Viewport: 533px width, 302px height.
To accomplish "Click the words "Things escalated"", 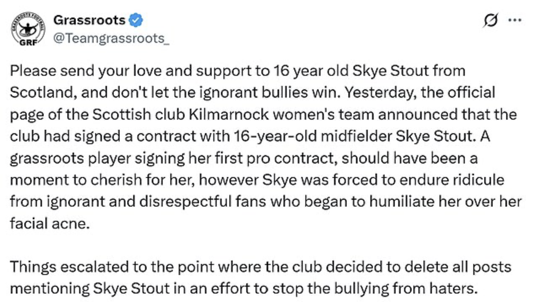I will tap(69, 267).
